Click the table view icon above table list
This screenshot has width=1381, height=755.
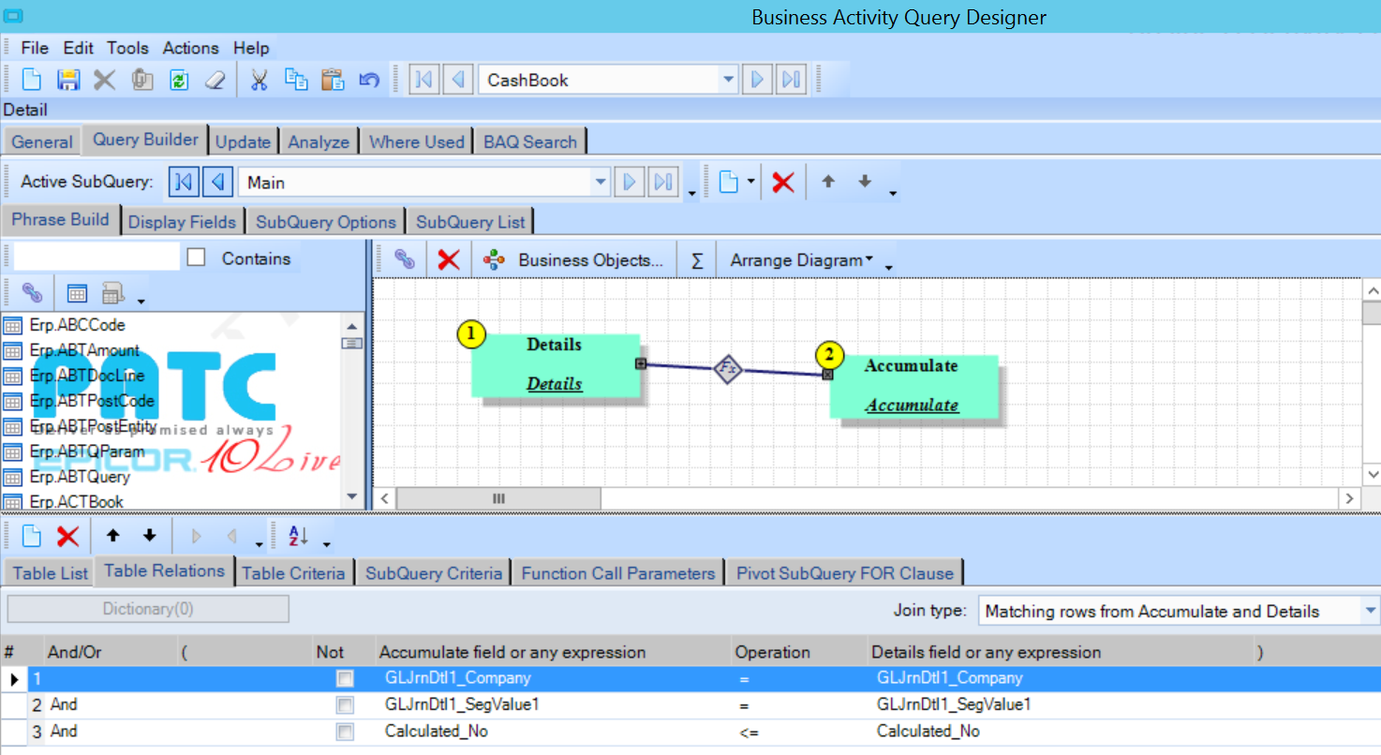[x=78, y=293]
